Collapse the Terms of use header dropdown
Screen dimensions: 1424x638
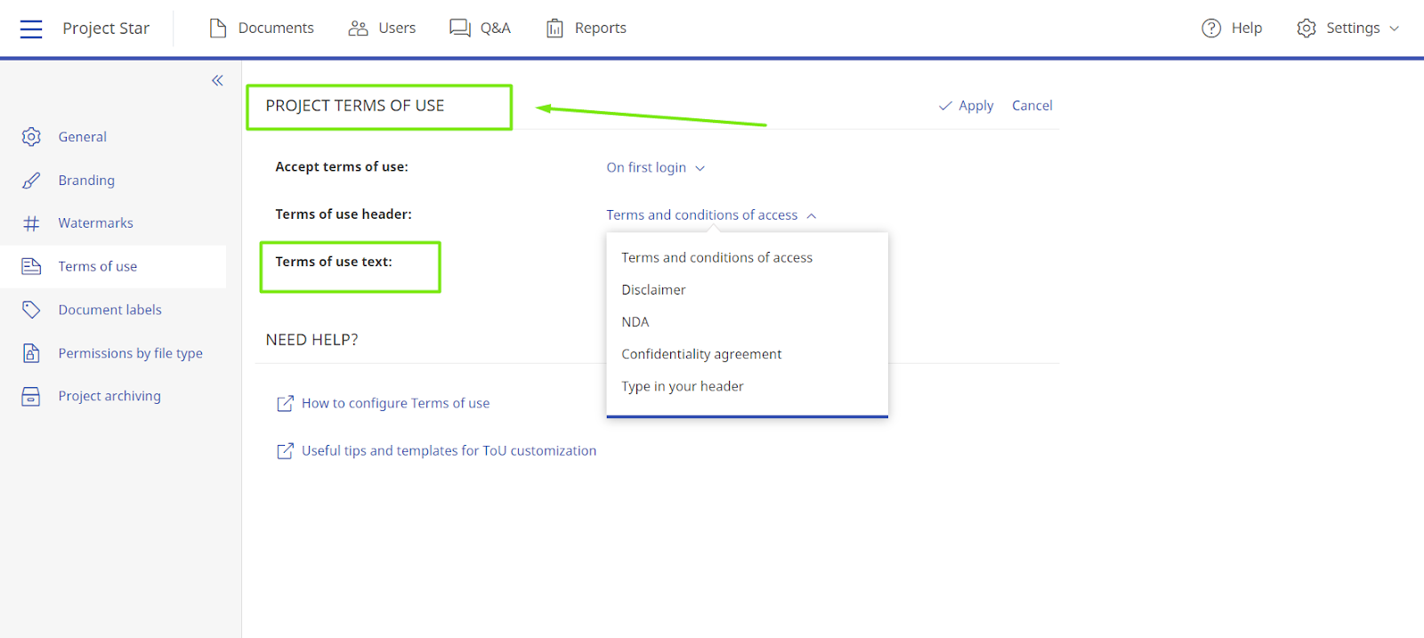711,215
